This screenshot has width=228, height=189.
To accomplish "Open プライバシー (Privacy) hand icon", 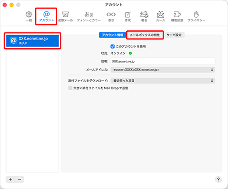I will point(196,17).
